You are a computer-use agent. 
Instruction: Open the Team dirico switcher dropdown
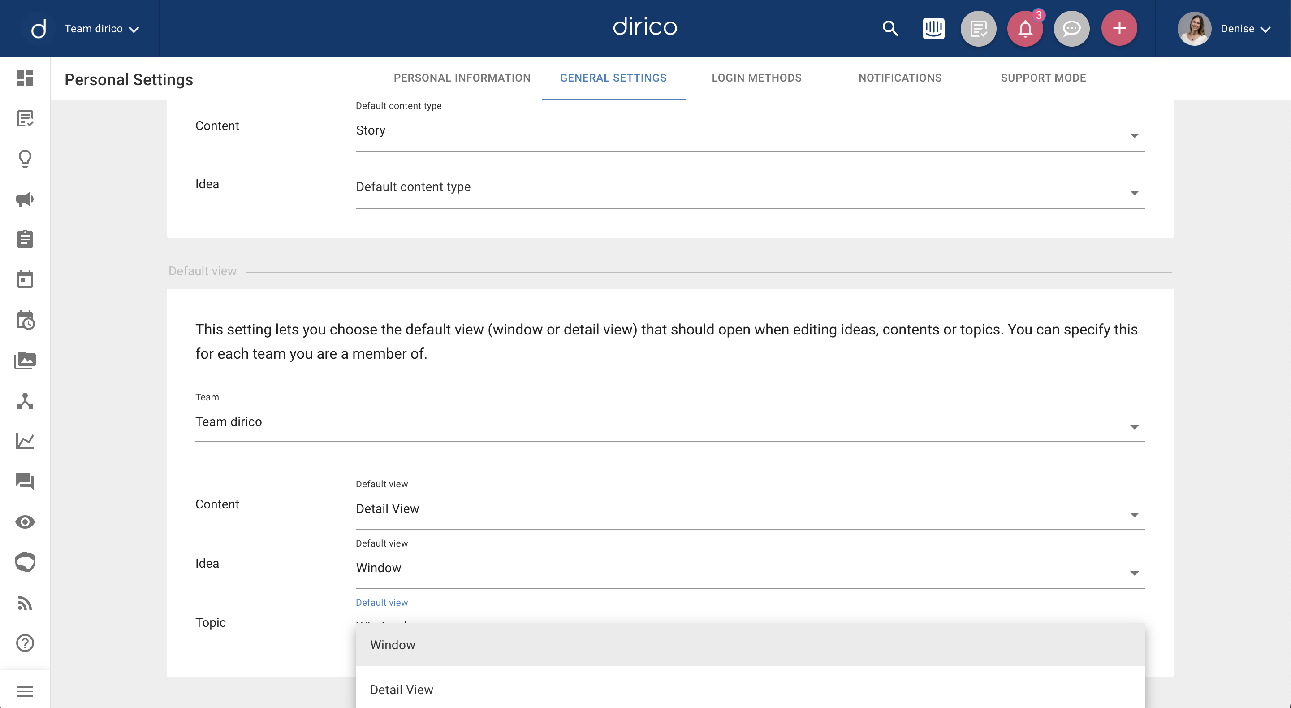pyautogui.click(x=102, y=29)
